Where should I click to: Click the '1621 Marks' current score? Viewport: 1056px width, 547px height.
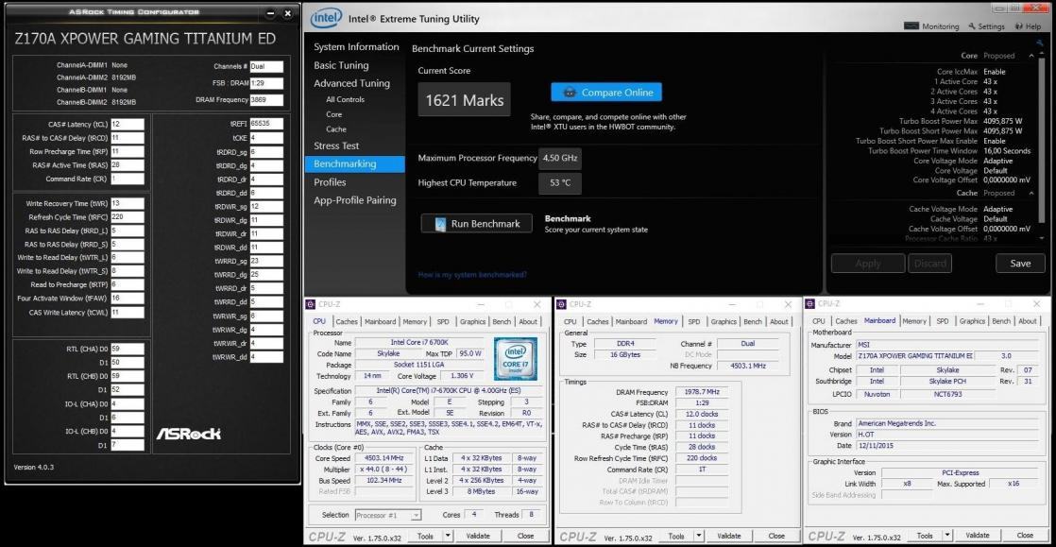tap(464, 100)
